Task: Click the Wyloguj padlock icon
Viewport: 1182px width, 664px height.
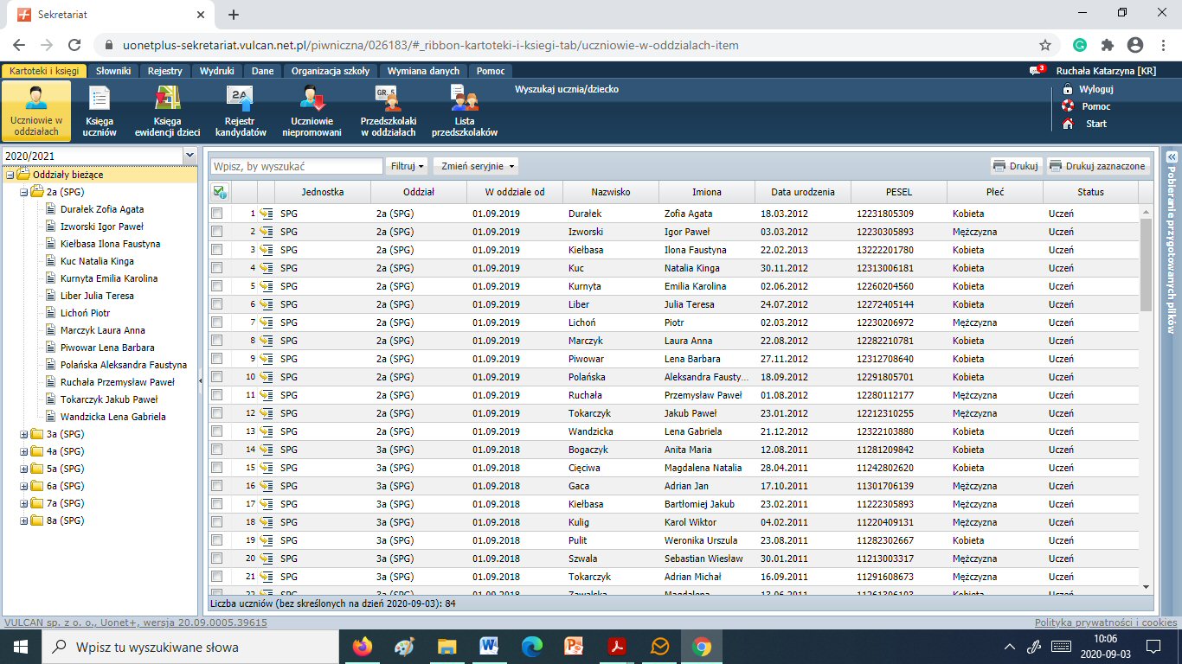Action: [1068, 89]
